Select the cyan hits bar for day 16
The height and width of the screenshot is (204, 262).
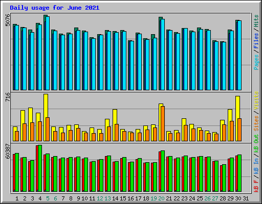132,65
